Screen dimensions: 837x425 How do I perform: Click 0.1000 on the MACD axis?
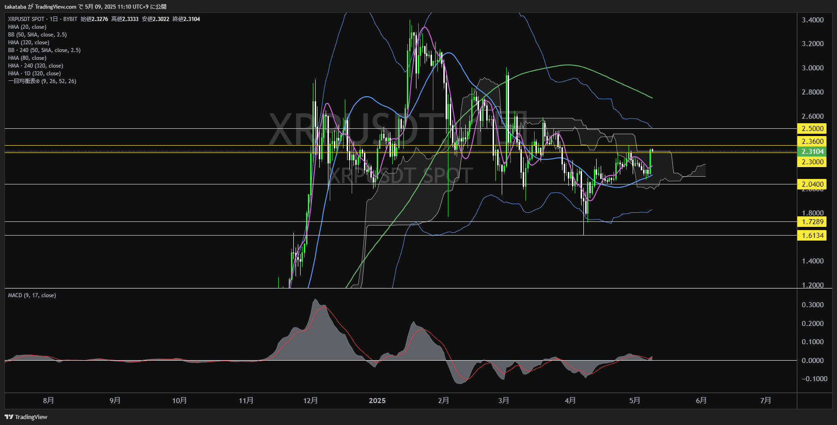pos(813,342)
